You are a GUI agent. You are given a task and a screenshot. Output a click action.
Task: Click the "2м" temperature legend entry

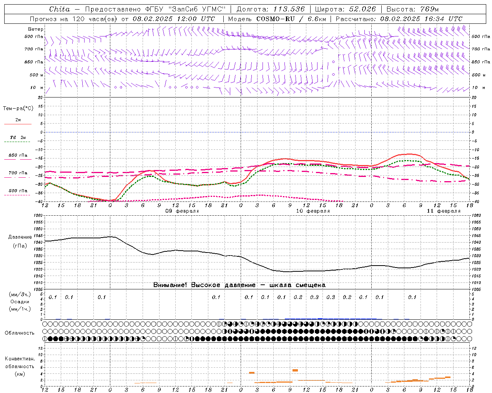(18, 120)
